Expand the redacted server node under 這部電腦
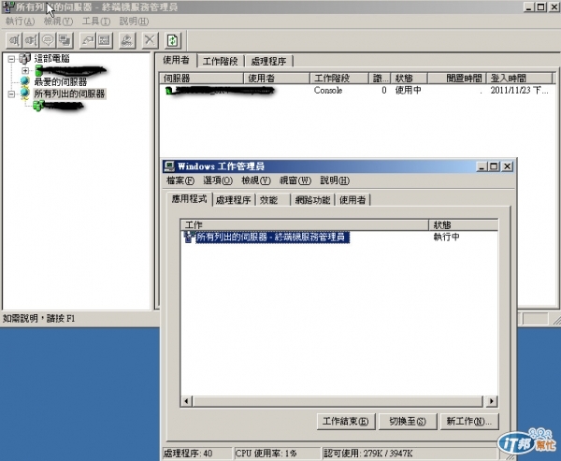Viewport: 561px width, 461px height. pos(25,70)
